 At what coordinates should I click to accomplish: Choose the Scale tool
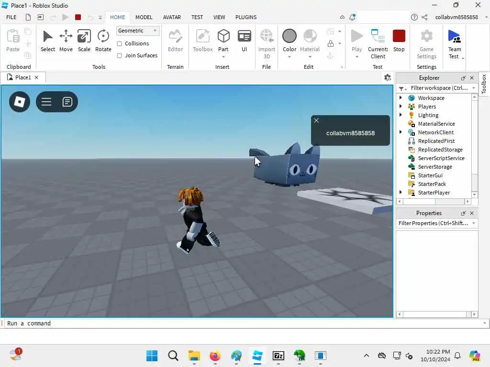(84, 41)
